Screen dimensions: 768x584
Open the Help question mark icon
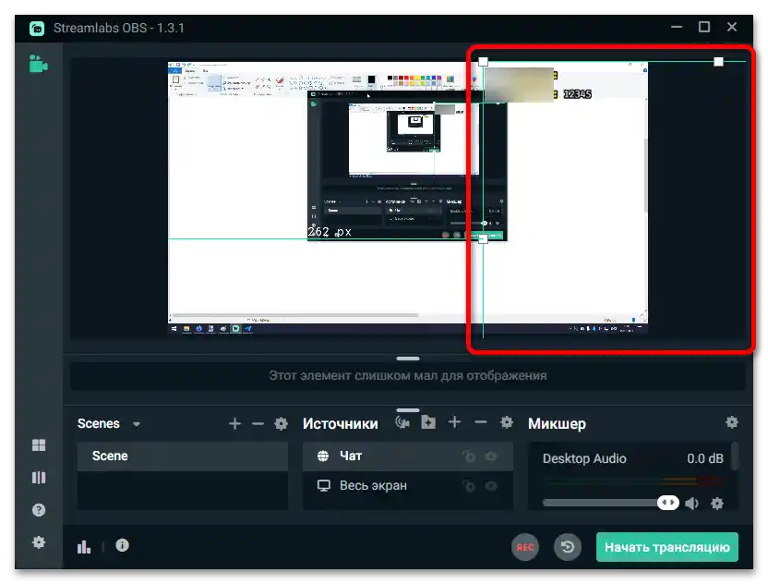click(x=39, y=510)
